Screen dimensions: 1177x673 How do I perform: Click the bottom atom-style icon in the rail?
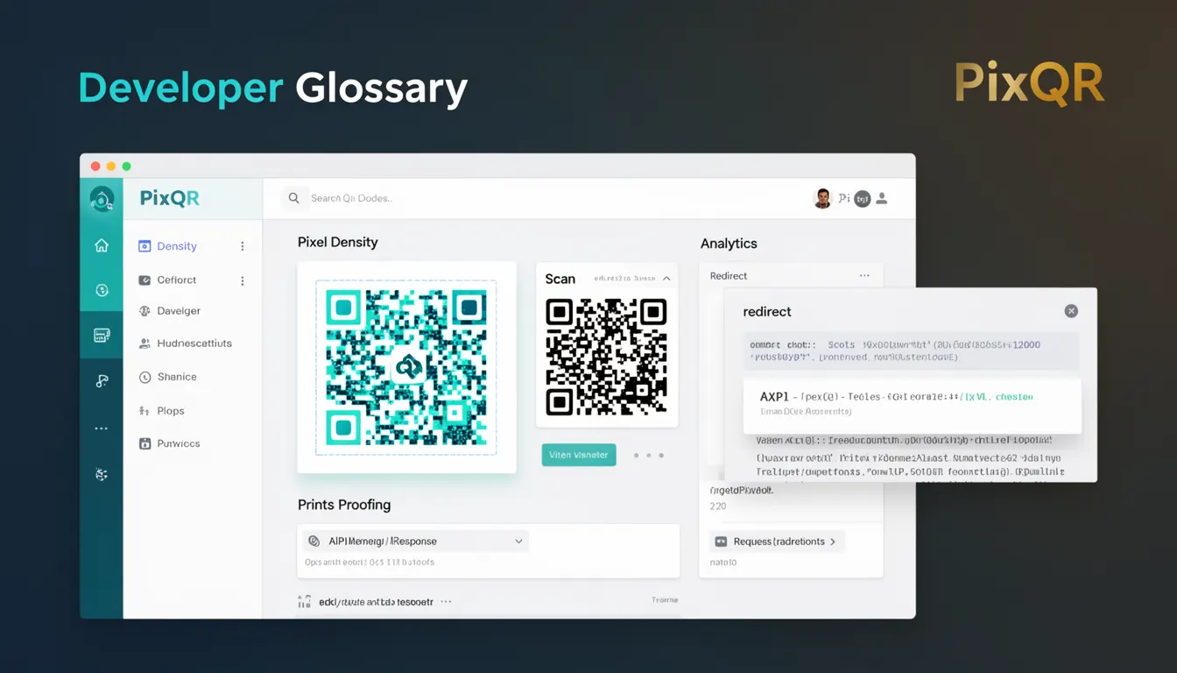point(102,474)
